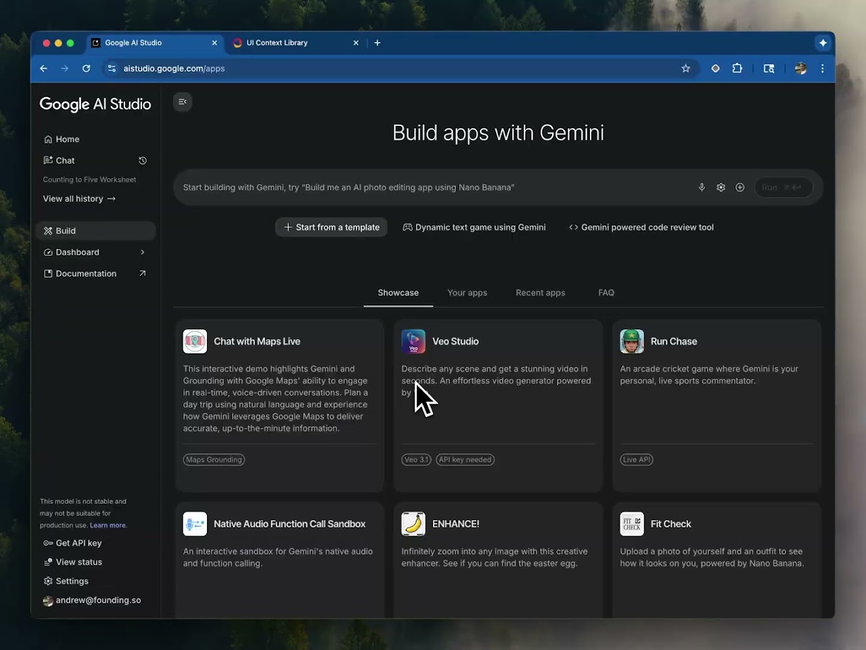Click Get API key
The image size is (866, 650).
click(x=72, y=543)
